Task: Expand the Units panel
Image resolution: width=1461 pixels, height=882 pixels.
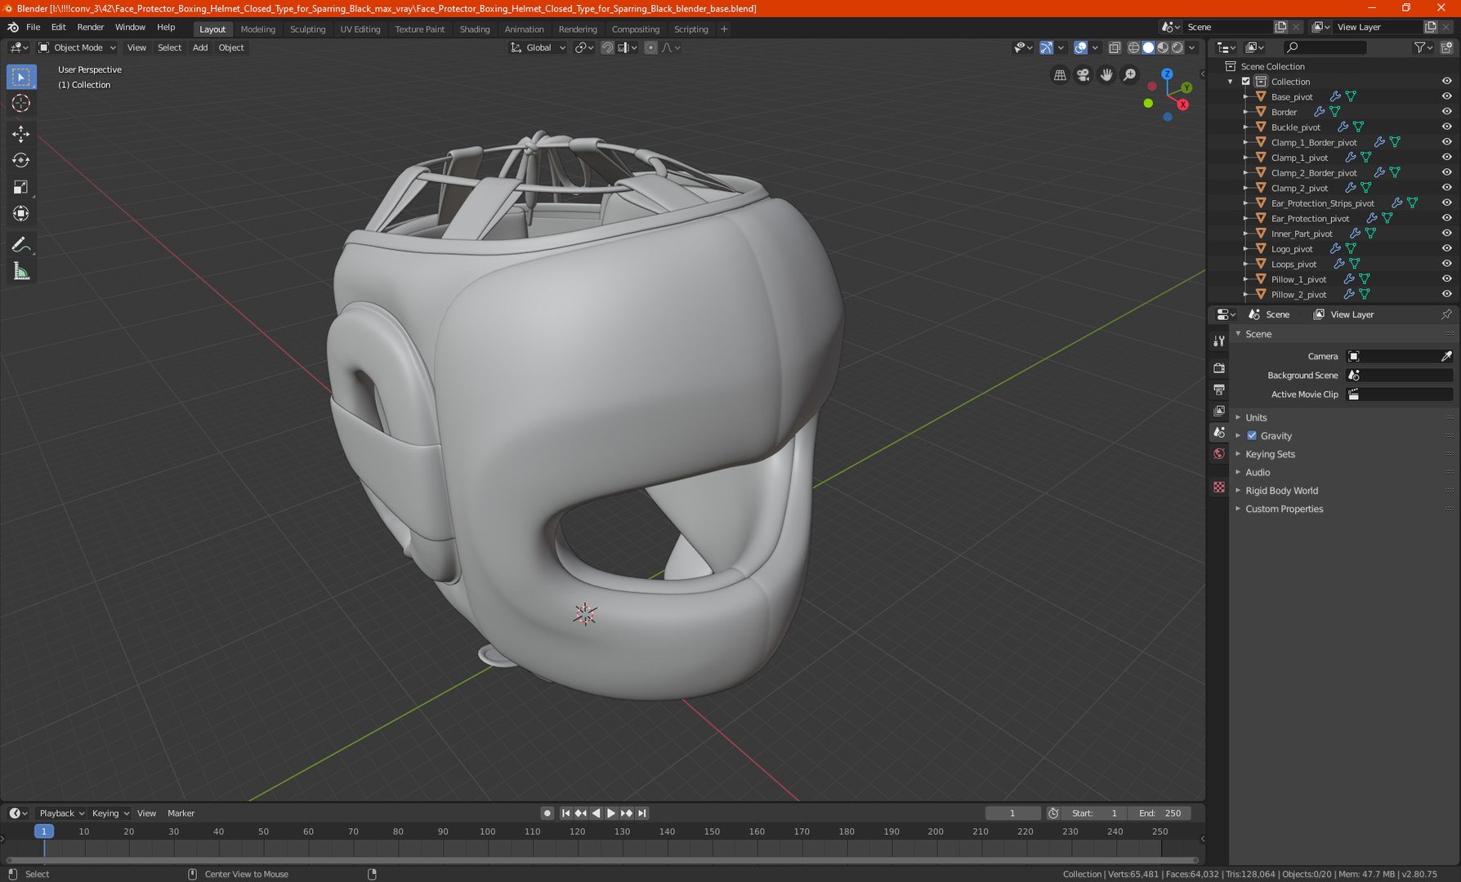Action: pyautogui.click(x=1256, y=417)
